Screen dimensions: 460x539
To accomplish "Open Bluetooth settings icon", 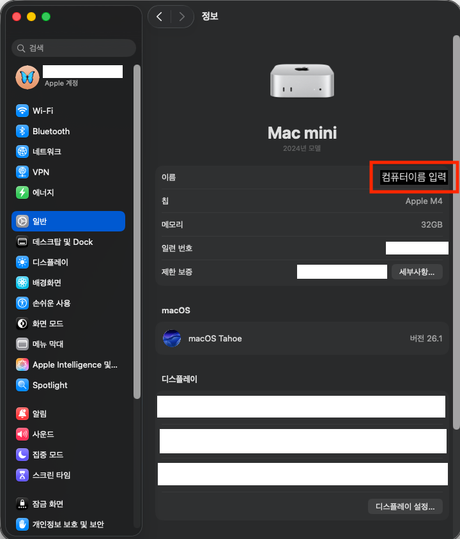I will point(22,131).
